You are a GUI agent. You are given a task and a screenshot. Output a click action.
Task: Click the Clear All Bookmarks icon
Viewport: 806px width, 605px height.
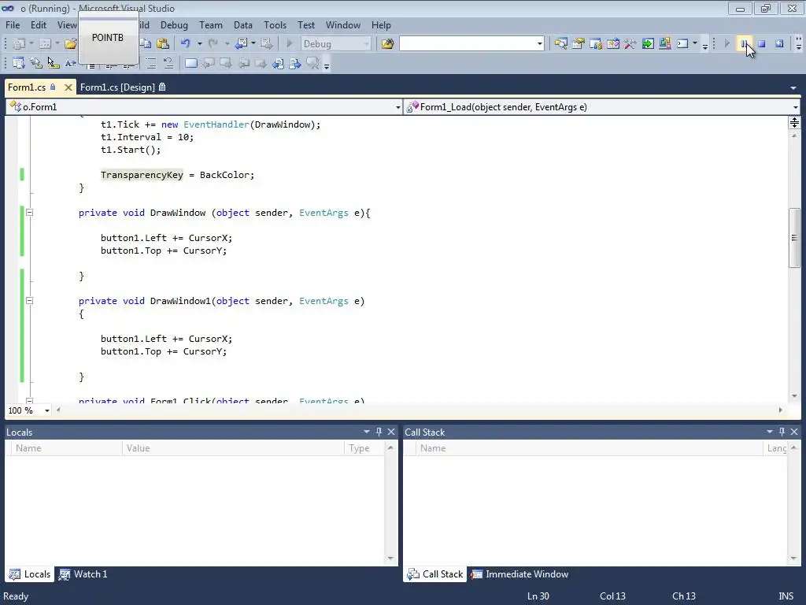pyautogui.click(x=312, y=63)
